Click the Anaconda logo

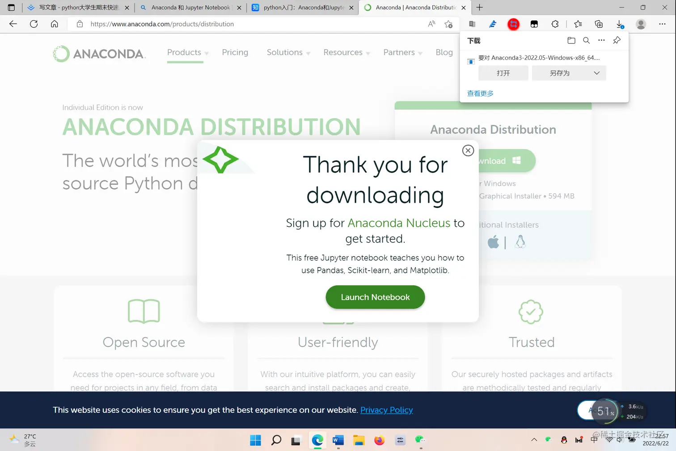(99, 54)
